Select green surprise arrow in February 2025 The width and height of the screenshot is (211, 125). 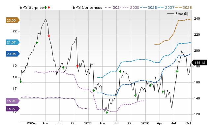pos(94,91)
